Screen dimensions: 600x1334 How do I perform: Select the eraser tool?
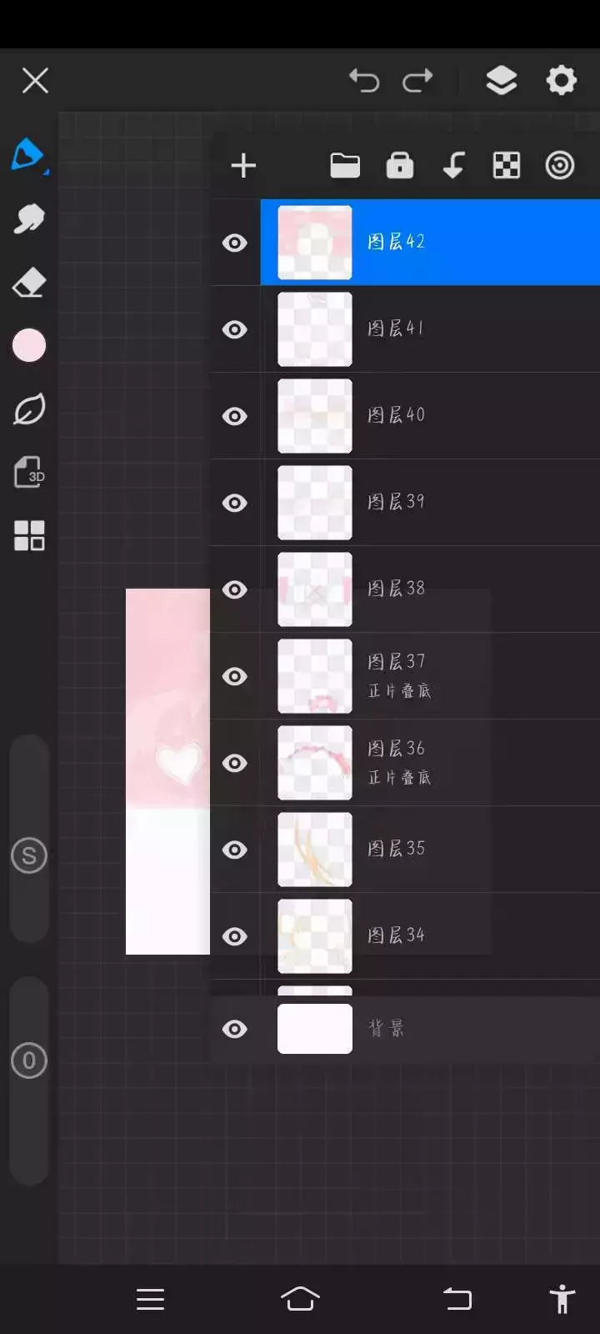tap(29, 283)
